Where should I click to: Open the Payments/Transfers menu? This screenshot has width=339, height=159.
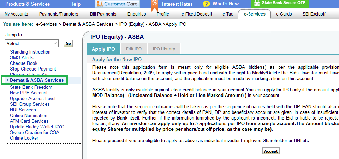tap(59, 14)
